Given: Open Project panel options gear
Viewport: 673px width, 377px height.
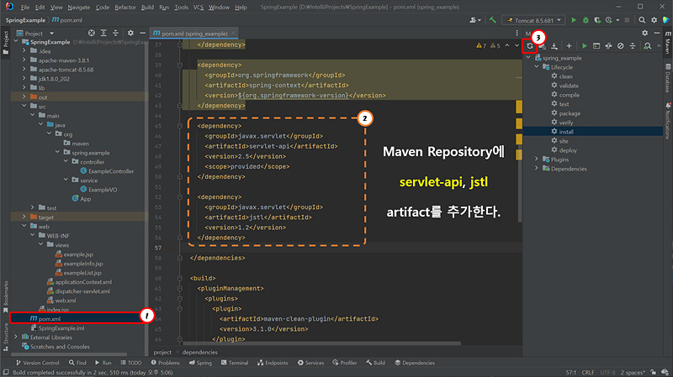Looking at the screenshot, I should 130,33.
